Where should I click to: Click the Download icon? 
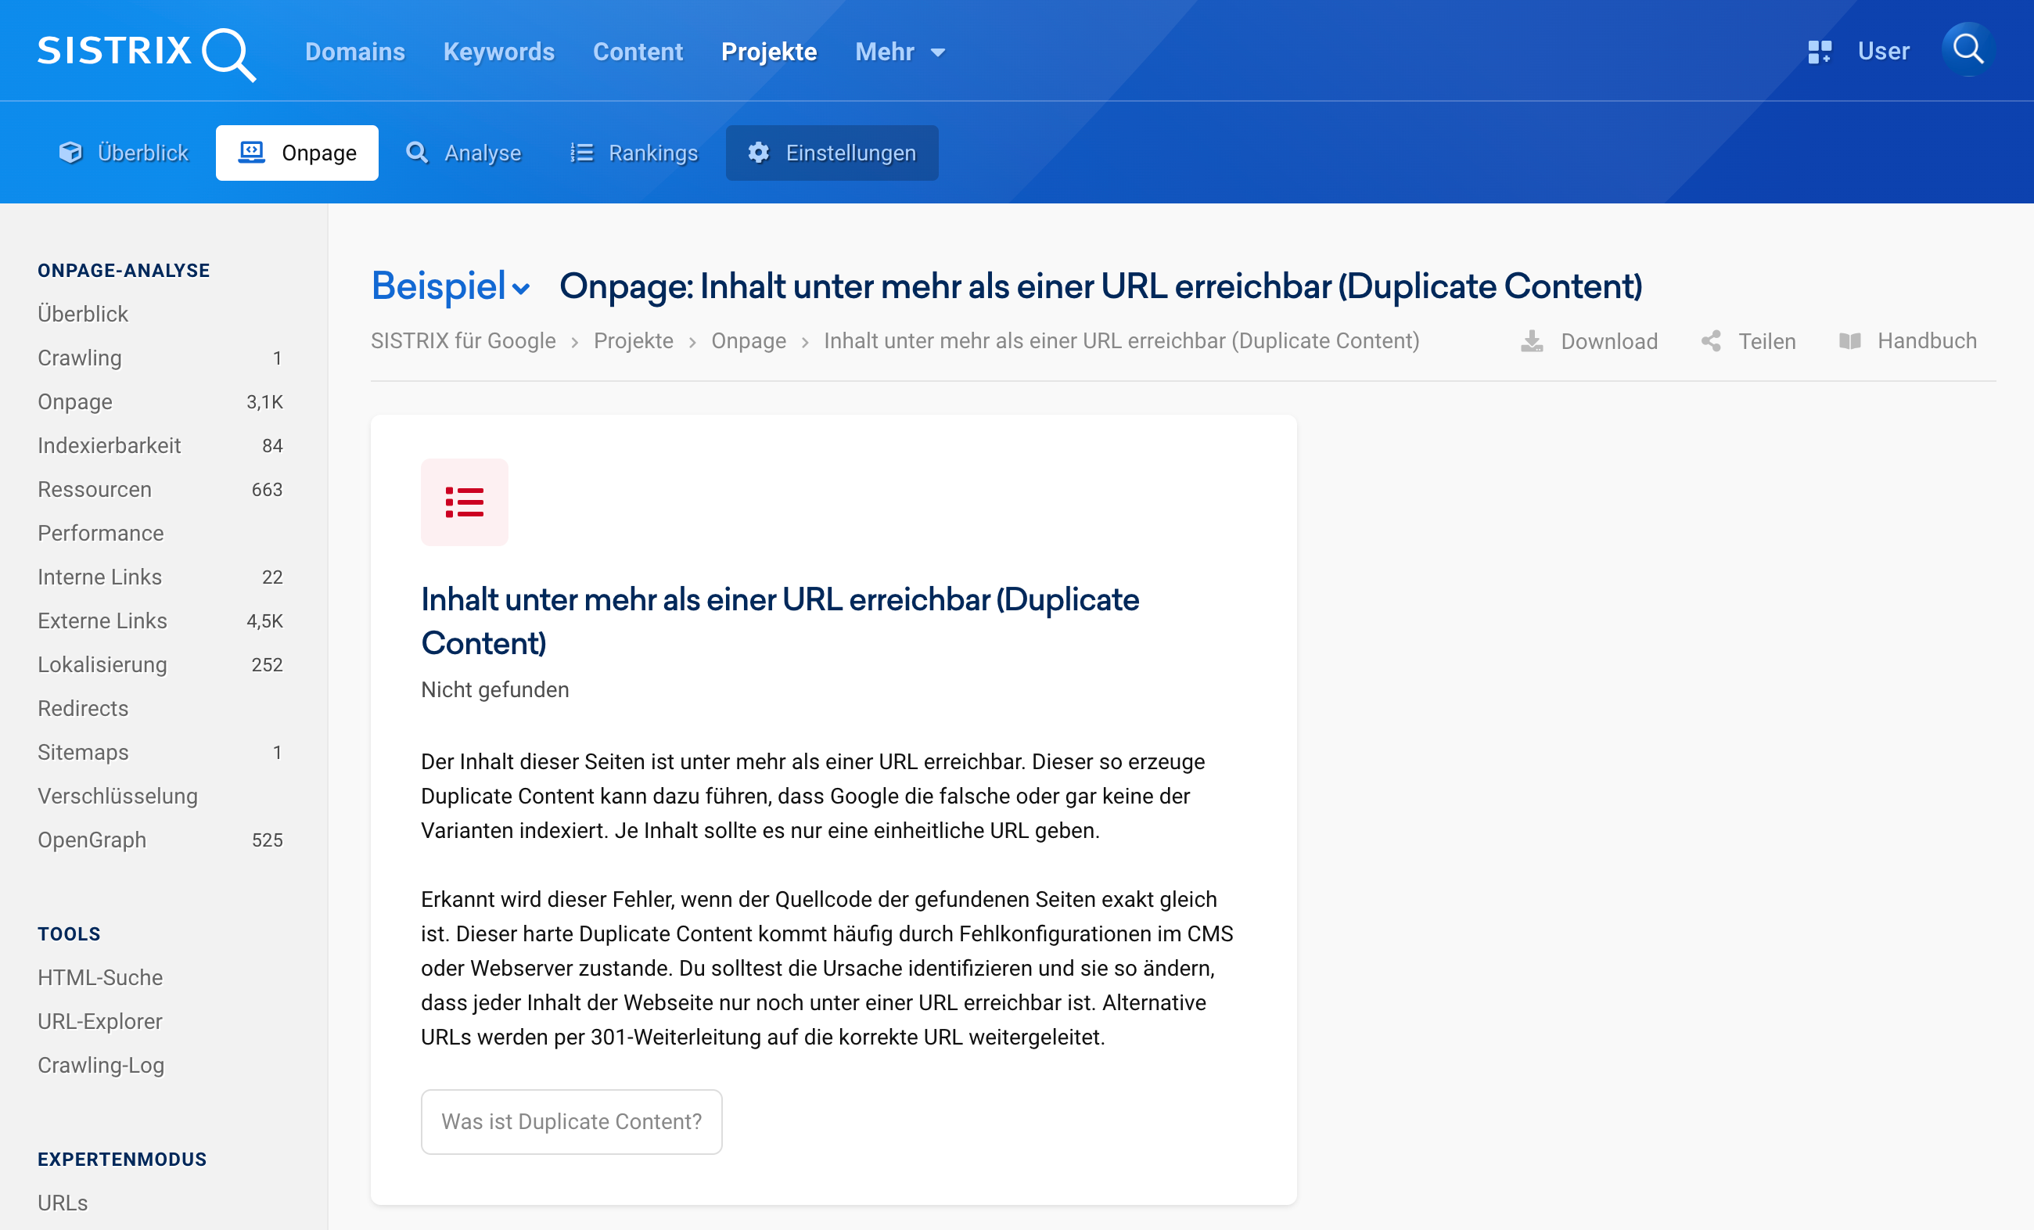[x=1531, y=341]
